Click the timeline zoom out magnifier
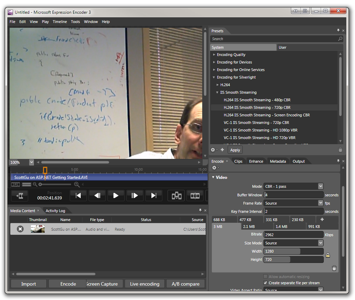 click(35, 185)
